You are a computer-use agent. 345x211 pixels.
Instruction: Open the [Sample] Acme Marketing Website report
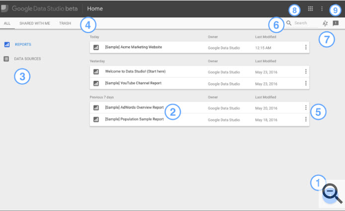coord(133,47)
